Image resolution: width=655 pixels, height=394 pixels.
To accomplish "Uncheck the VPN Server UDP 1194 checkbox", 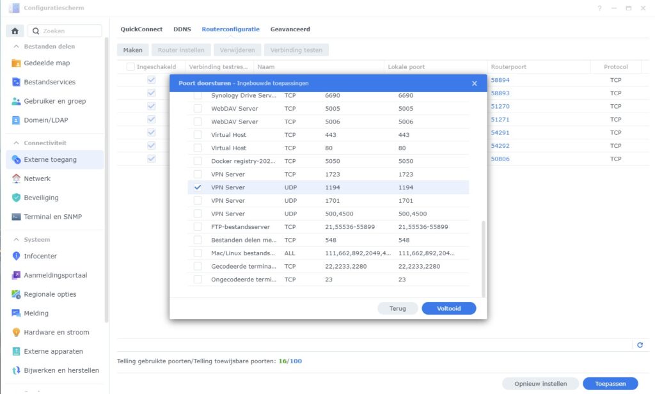I will tap(198, 187).
